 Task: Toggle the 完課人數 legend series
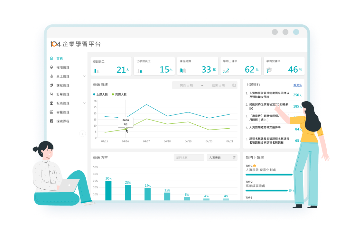tap(119, 94)
